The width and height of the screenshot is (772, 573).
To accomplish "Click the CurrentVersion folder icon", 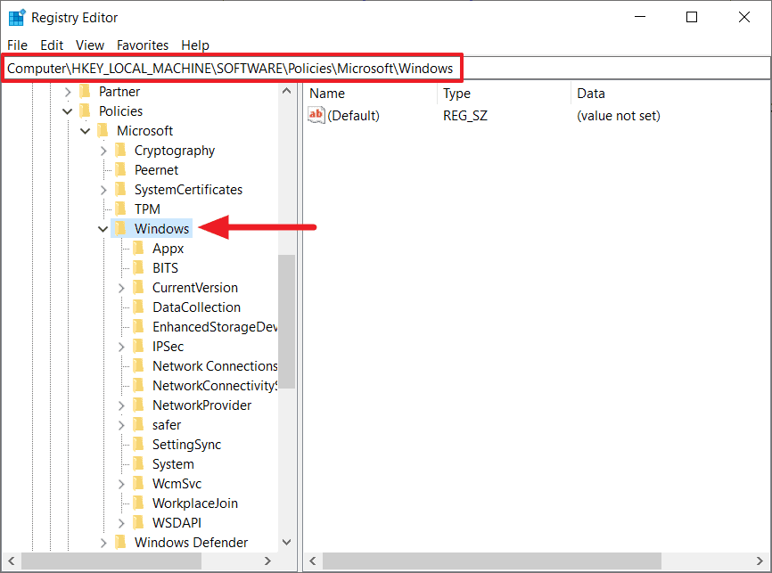I will point(139,288).
